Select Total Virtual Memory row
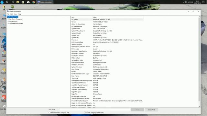 click(x=107, y=87)
